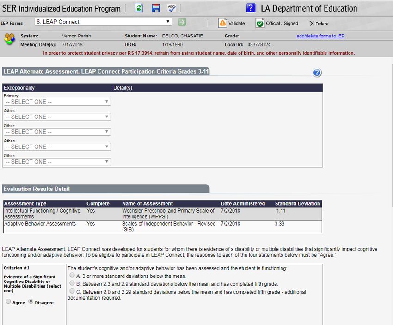Click the Wechsler Preschool and Primary Scale cell
This screenshot has width=393, height=325.
click(168, 214)
